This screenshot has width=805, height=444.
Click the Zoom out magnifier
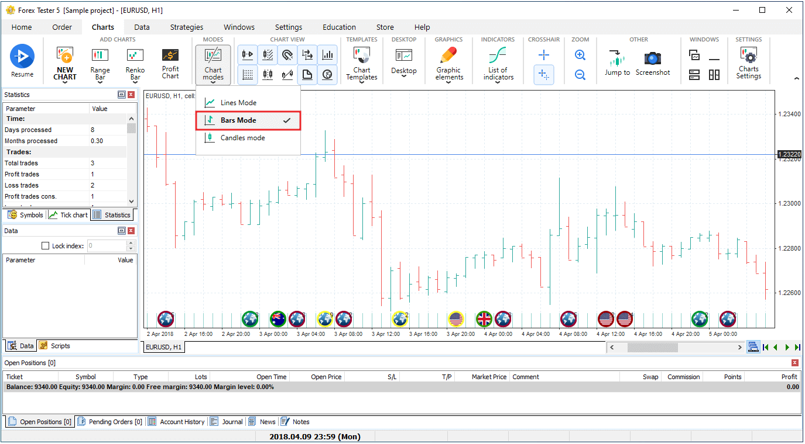pyautogui.click(x=580, y=75)
